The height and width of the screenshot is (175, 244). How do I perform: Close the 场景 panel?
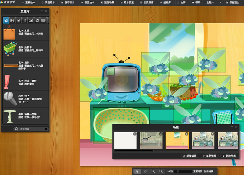coord(236,127)
